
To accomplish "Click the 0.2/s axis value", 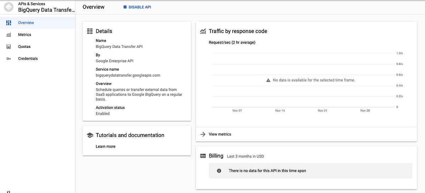I will (x=399, y=96).
